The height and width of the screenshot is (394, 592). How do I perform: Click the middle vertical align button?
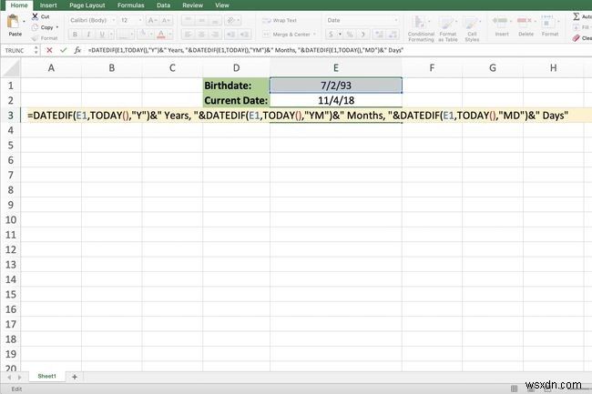point(201,20)
